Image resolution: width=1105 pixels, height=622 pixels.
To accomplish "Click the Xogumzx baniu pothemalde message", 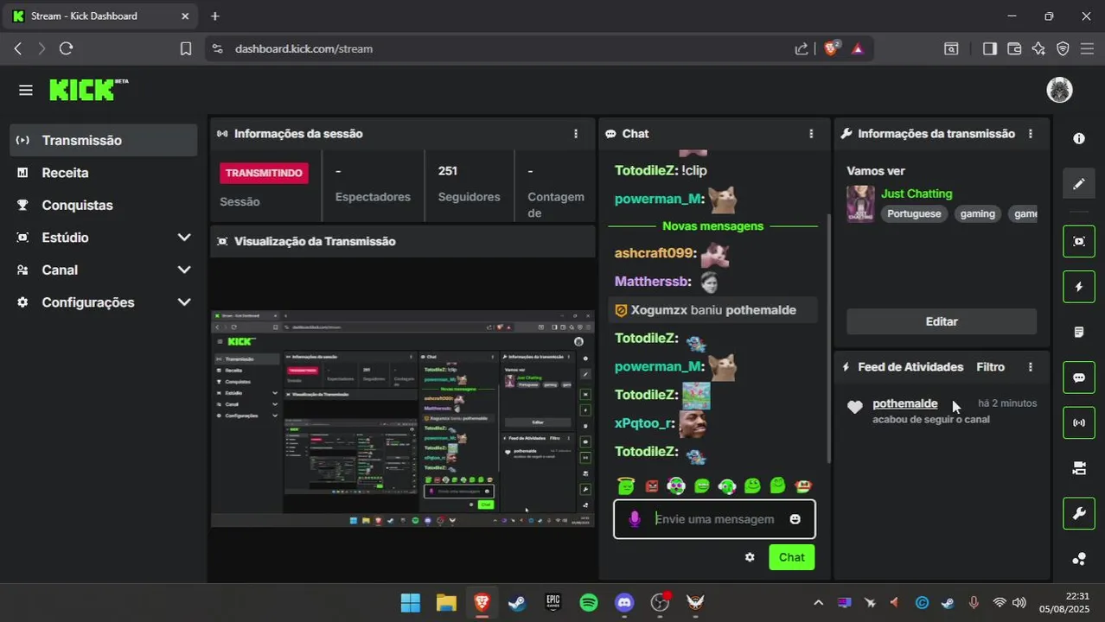I will pyautogui.click(x=712, y=310).
